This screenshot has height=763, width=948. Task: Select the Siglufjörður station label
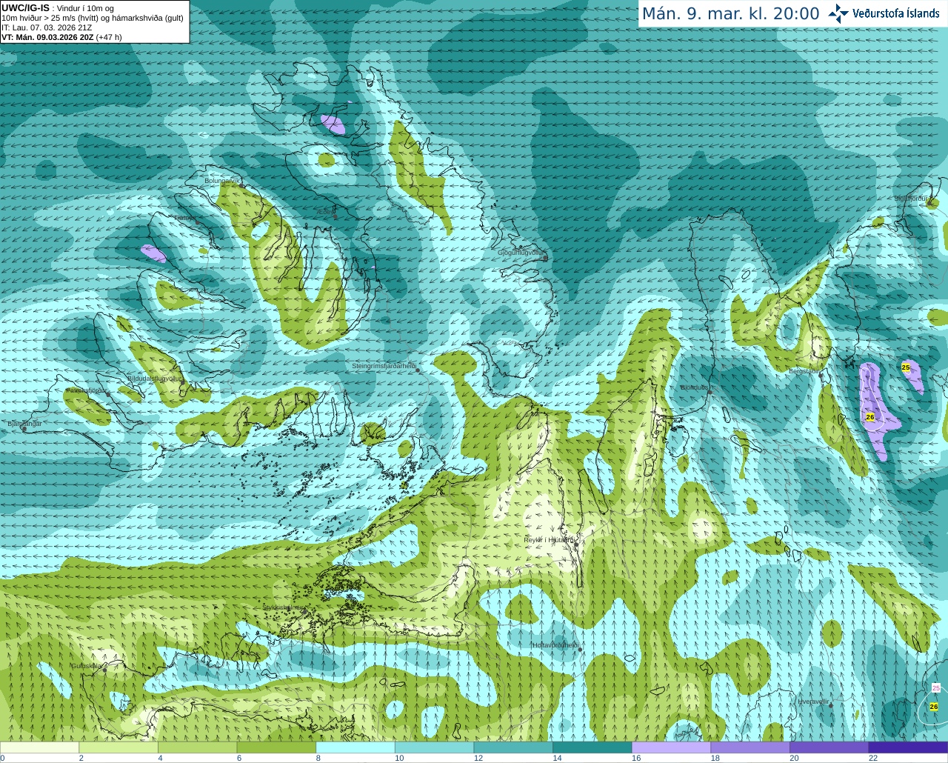coord(910,199)
